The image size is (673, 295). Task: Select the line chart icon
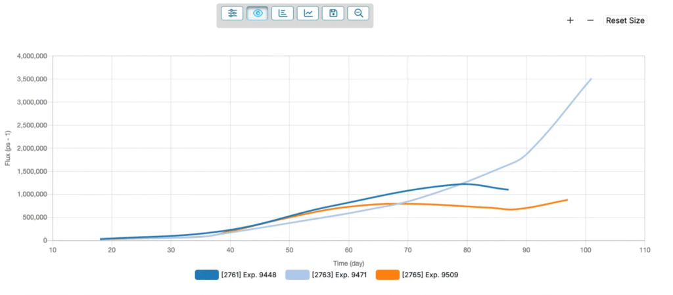click(x=308, y=13)
